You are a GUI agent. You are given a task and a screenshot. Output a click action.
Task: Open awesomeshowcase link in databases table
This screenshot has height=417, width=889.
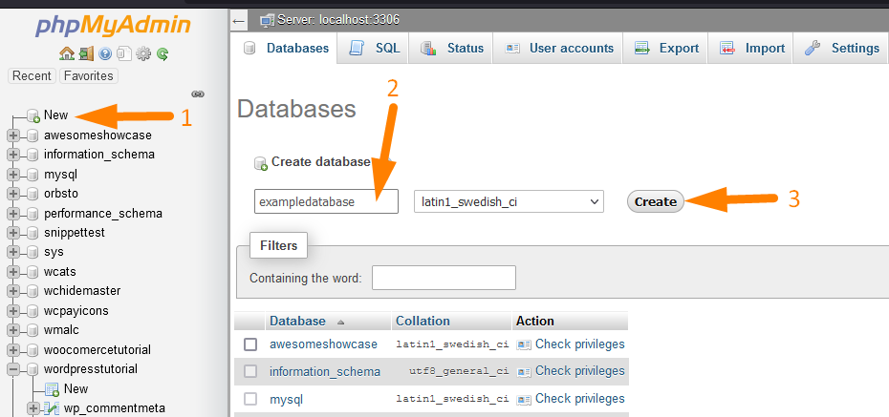(x=323, y=344)
